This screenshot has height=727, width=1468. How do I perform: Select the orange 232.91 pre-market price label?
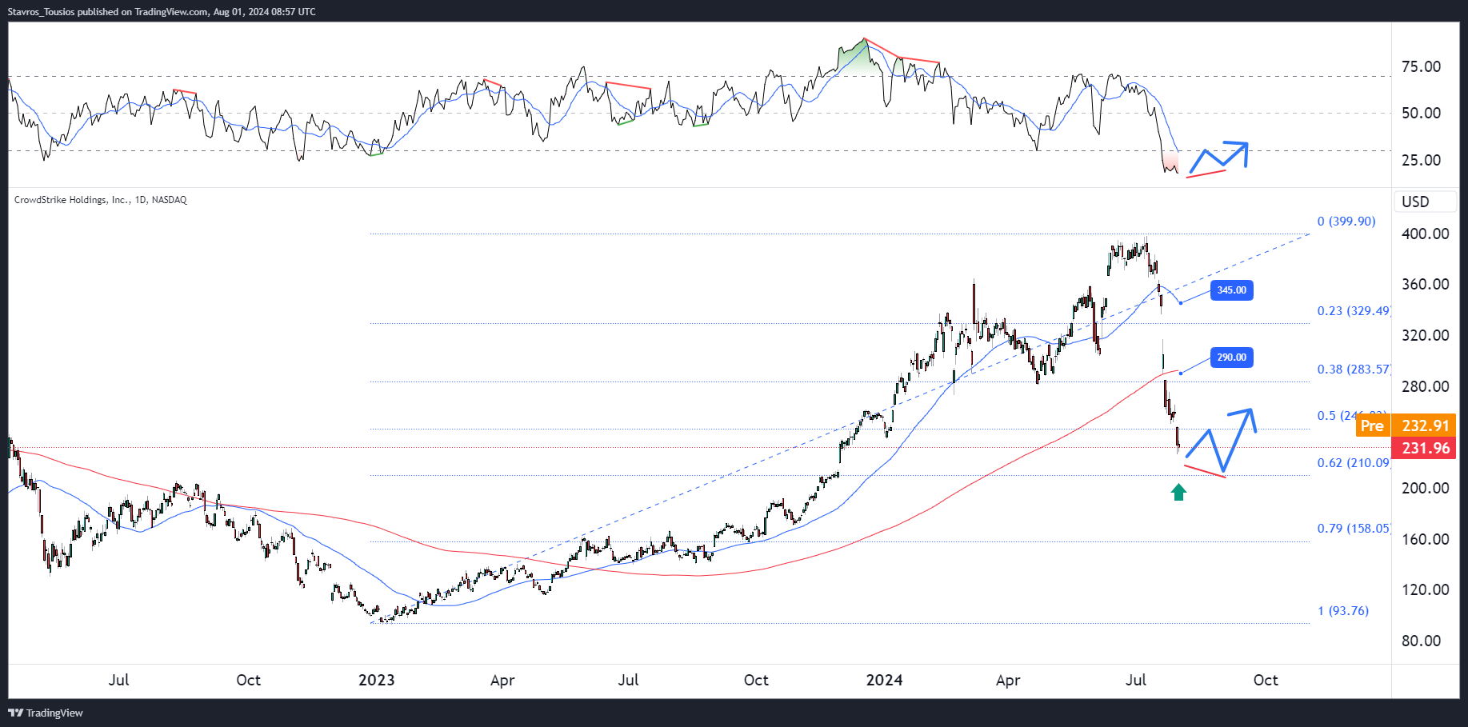coord(1425,425)
